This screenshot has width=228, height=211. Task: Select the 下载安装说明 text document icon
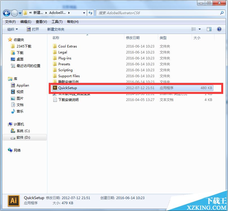[55, 100]
